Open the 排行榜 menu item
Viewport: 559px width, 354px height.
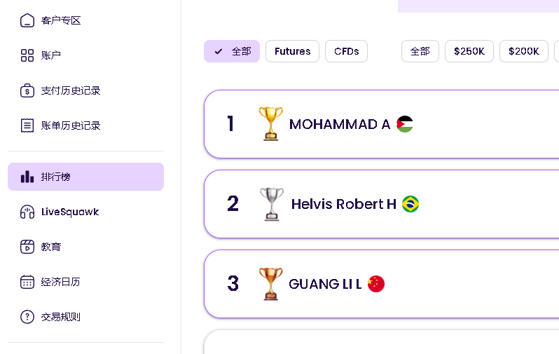coord(85,177)
